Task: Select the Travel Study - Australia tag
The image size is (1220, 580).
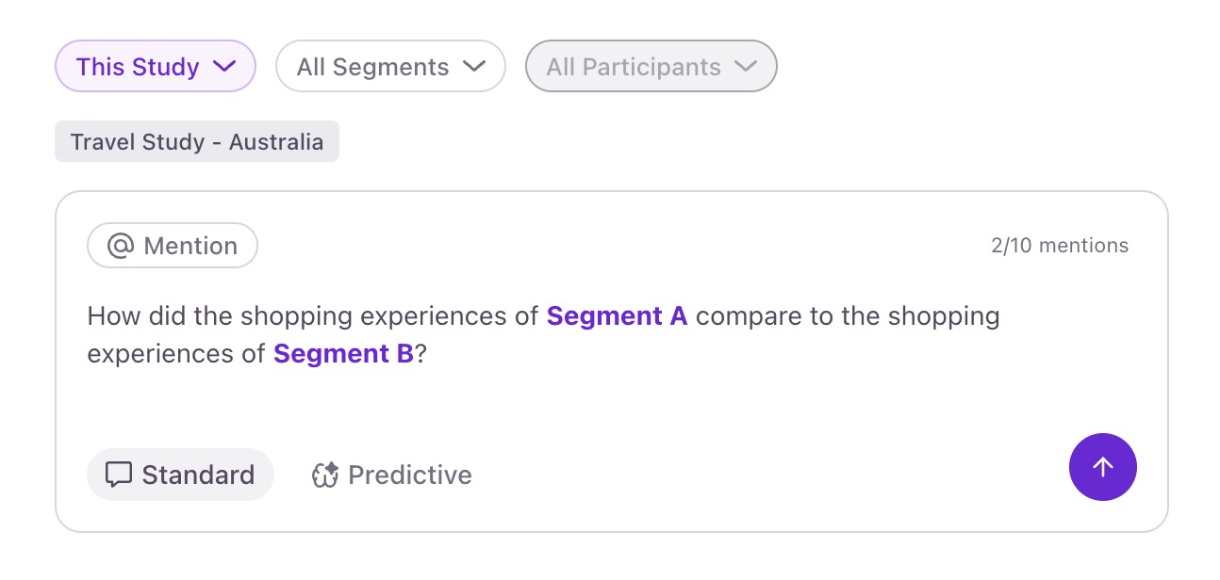Action: [x=196, y=142]
